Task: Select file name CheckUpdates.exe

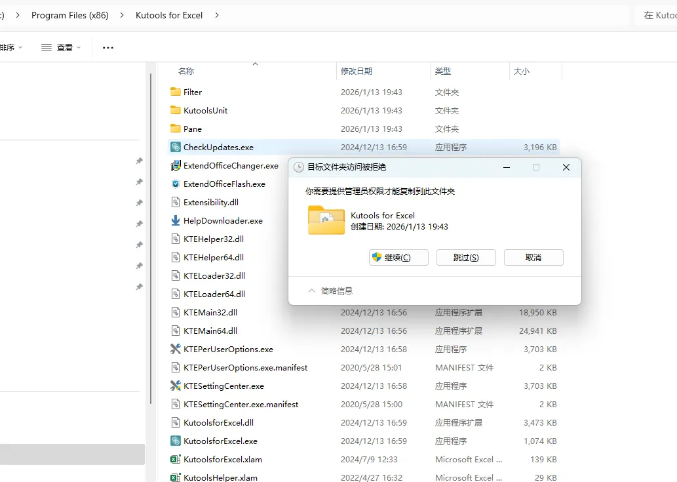Action: (218, 148)
